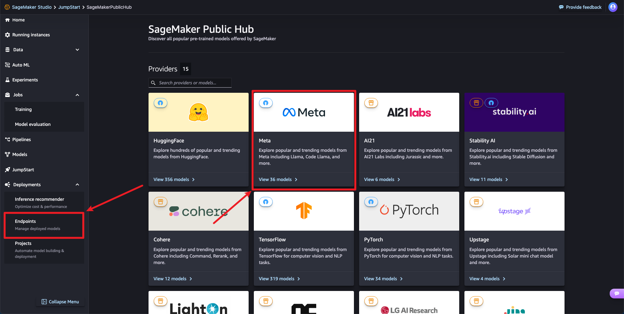The width and height of the screenshot is (624, 314).
Task: Click the orange marketplace badge on Stability AI card
Action: [476, 103]
